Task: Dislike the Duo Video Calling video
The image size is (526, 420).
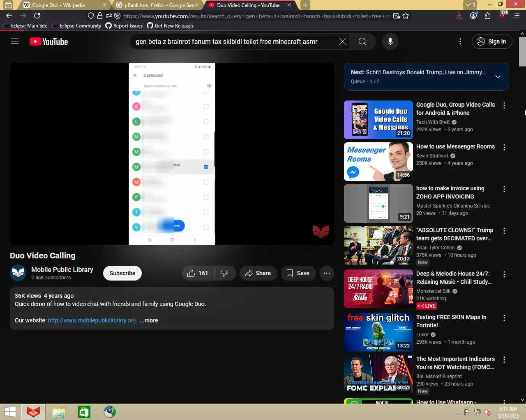Action: (x=225, y=273)
